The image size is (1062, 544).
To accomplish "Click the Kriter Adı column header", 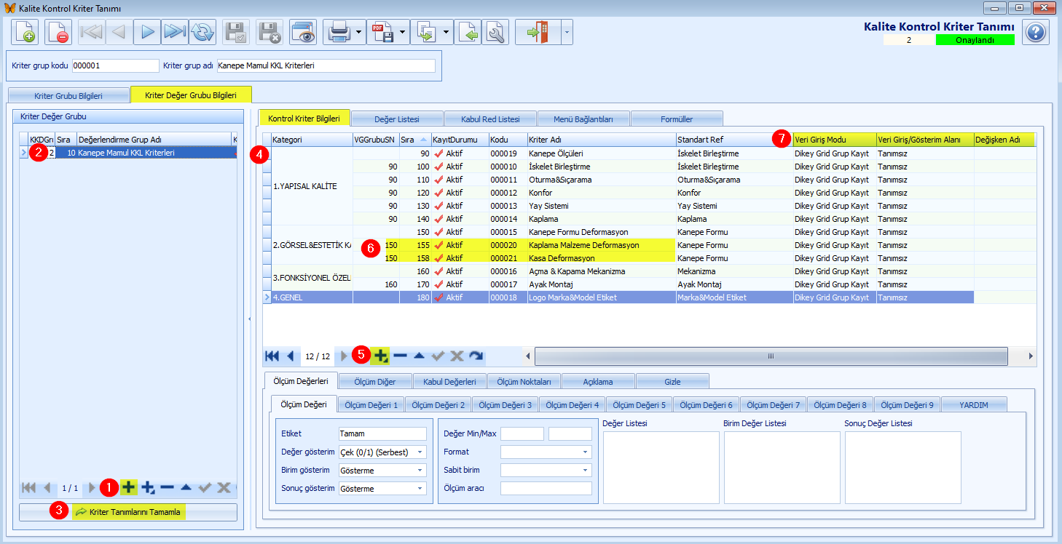I will [x=601, y=139].
